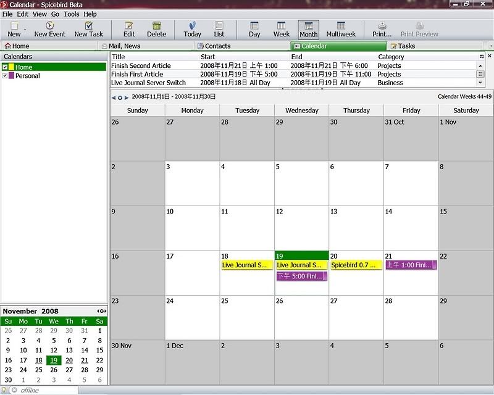
Task: Switch to Week view
Action: pyautogui.click(x=282, y=29)
